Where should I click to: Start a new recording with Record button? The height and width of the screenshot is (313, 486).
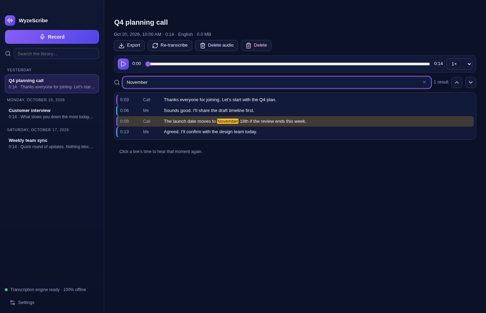coord(52,37)
